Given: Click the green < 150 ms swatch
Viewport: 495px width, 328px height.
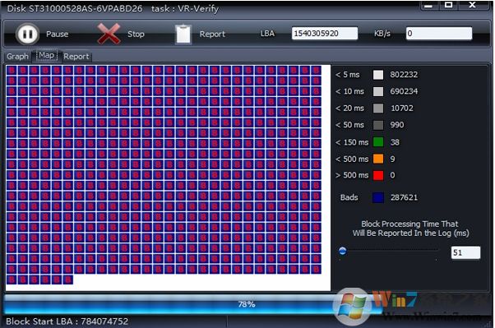Looking at the screenshot, I should pos(378,142).
